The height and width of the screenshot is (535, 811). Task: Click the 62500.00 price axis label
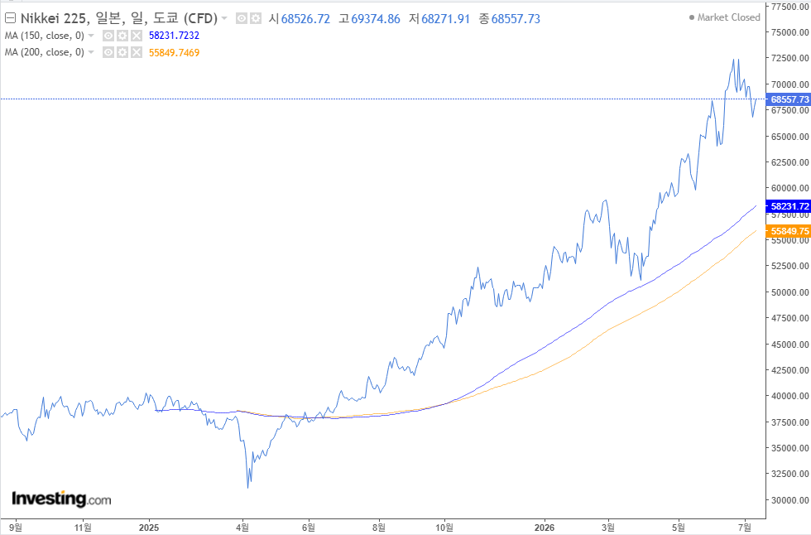point(789,162)
